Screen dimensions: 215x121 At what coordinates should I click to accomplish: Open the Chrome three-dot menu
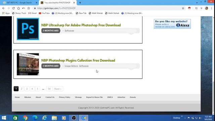click(x=212, y=8)
